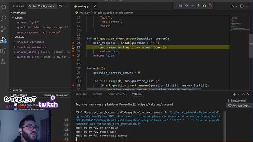Screen dimensions: 253x142
Task: Click the terminal input cursor line
Action: tap(76, 139)
